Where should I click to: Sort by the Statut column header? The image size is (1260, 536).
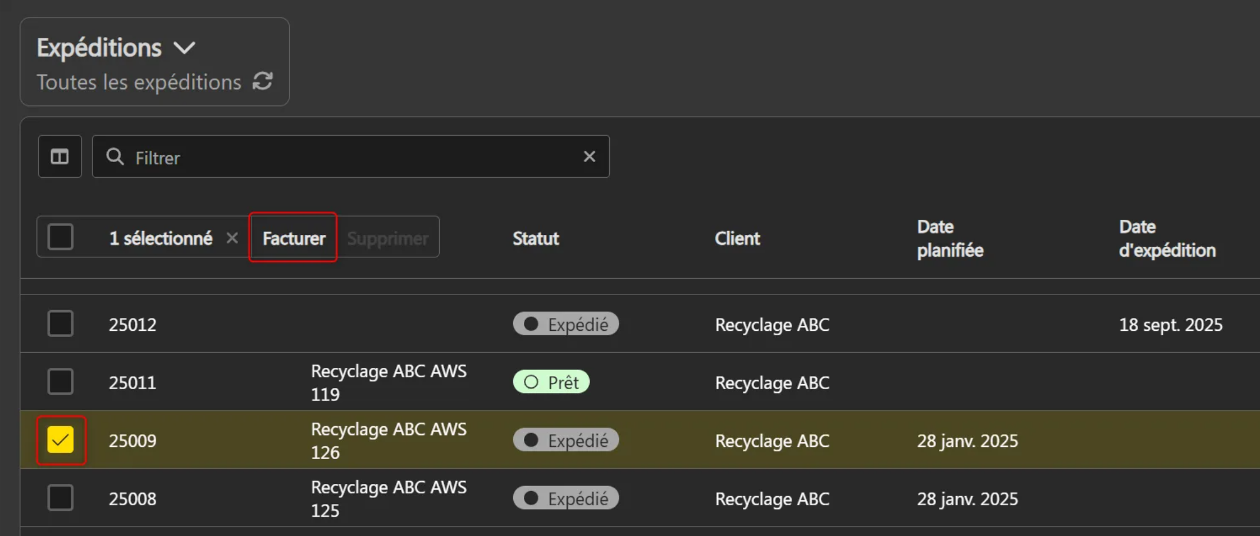click(536, 238)
